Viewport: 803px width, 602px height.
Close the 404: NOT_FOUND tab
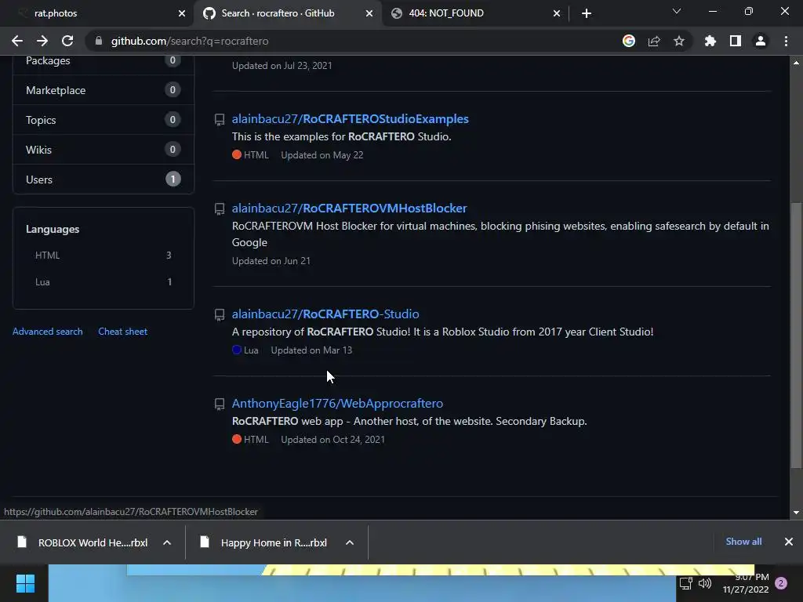(x=557, y=13)
